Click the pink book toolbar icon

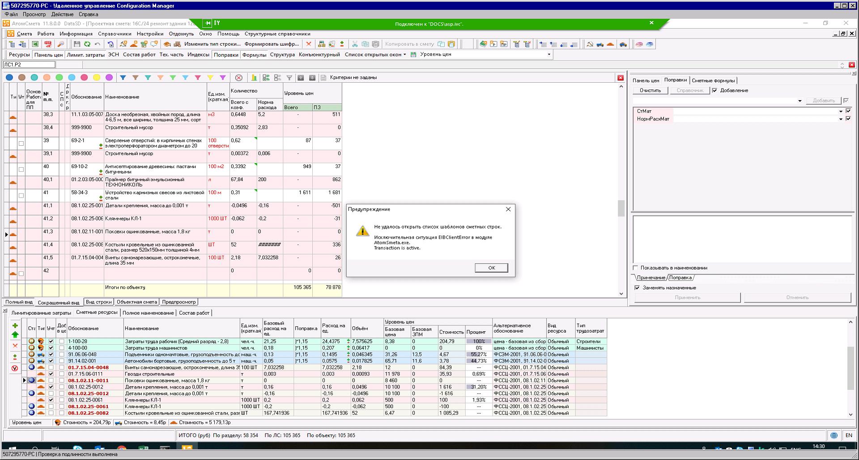click(x=639, y=44)
